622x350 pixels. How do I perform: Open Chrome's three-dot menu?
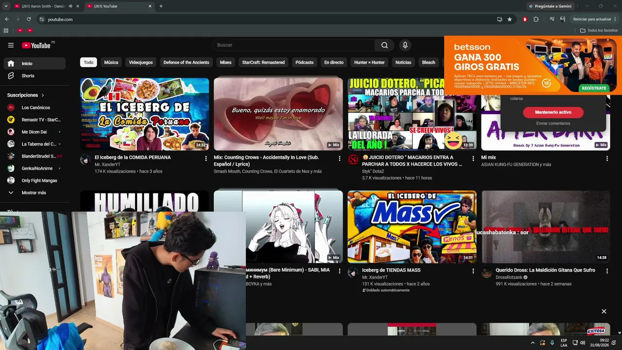click(615, 19)
